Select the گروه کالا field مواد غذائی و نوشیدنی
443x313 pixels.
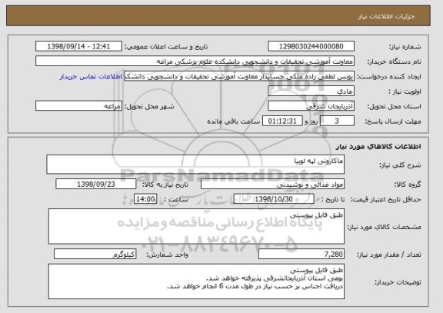(x=272, y=185)
